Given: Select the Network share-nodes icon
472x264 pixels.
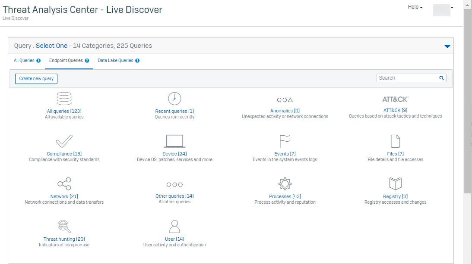Looking at the screenshot, I should [x=64, y=184].
